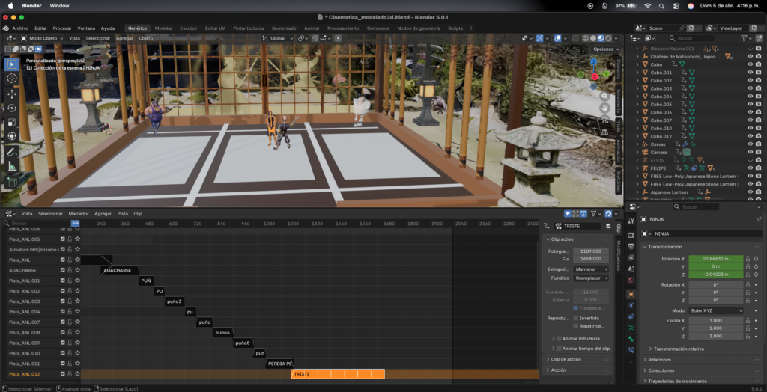
Task: Expand the Relaciones panel
Action: click(x=659, y=359)
